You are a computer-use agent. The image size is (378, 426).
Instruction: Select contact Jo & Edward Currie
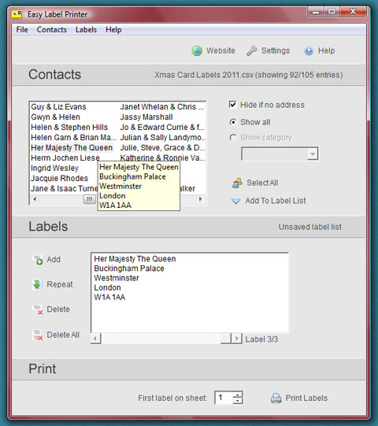tap(162, 127)
